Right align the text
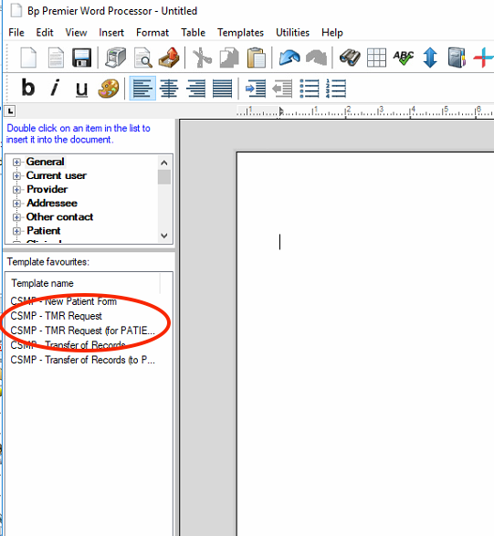Image resolution: width=494 pixels, height=536 pixels. click(196, 89)
